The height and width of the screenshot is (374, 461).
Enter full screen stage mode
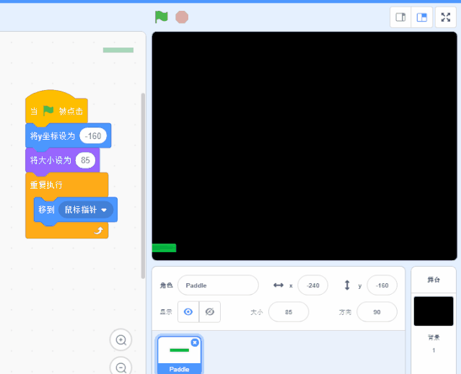[x=446, y=17]
